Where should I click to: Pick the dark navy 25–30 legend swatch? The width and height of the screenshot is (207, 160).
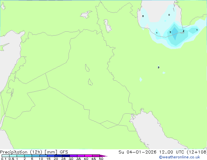coord(66,156)
